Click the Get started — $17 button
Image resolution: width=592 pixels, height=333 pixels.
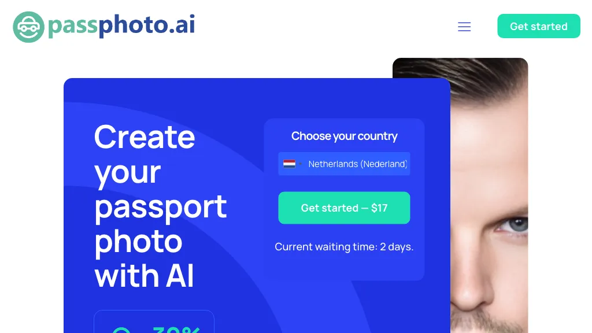click(344, 208)
